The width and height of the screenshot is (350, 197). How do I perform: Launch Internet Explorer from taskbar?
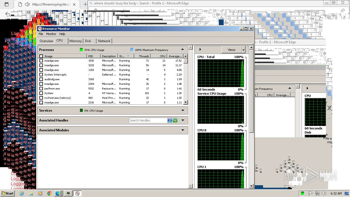point(22,193)
